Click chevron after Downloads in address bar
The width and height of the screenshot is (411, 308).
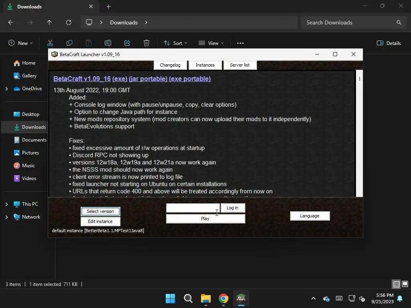146,22
